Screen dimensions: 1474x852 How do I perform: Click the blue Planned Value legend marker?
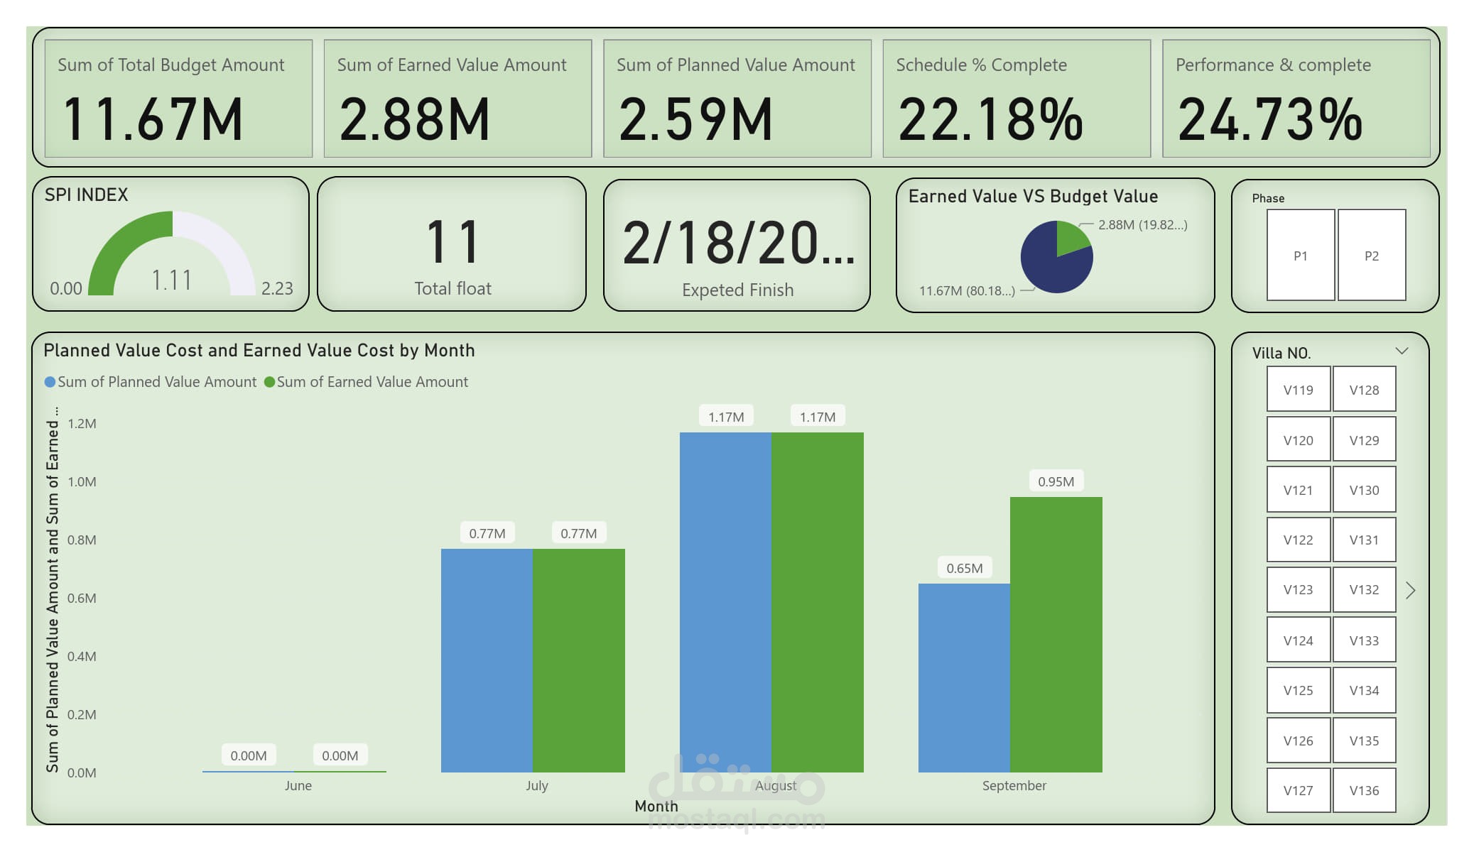click(50, 382)
